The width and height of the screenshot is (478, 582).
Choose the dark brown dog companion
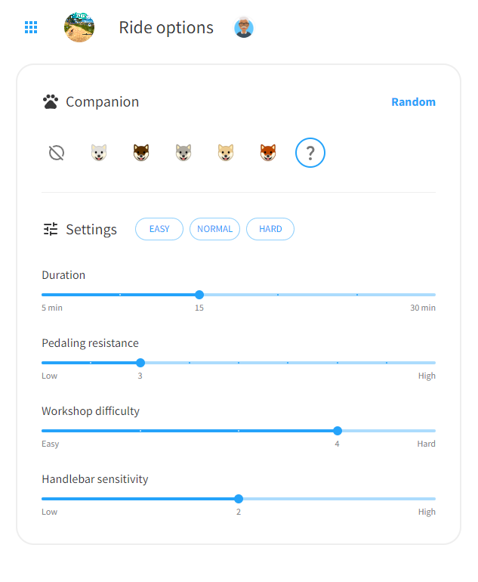coord(141,153)
